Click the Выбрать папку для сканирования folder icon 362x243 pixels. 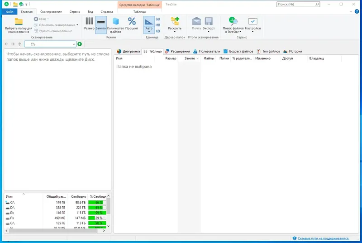pos(19,21)
